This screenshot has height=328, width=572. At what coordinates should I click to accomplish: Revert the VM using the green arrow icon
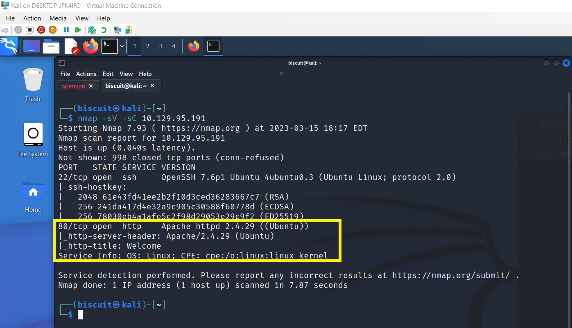point(104,30)
